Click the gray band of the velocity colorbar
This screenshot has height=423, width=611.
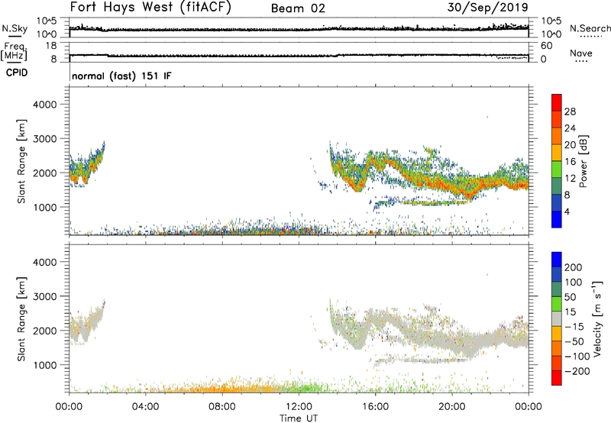coord(557,318)
